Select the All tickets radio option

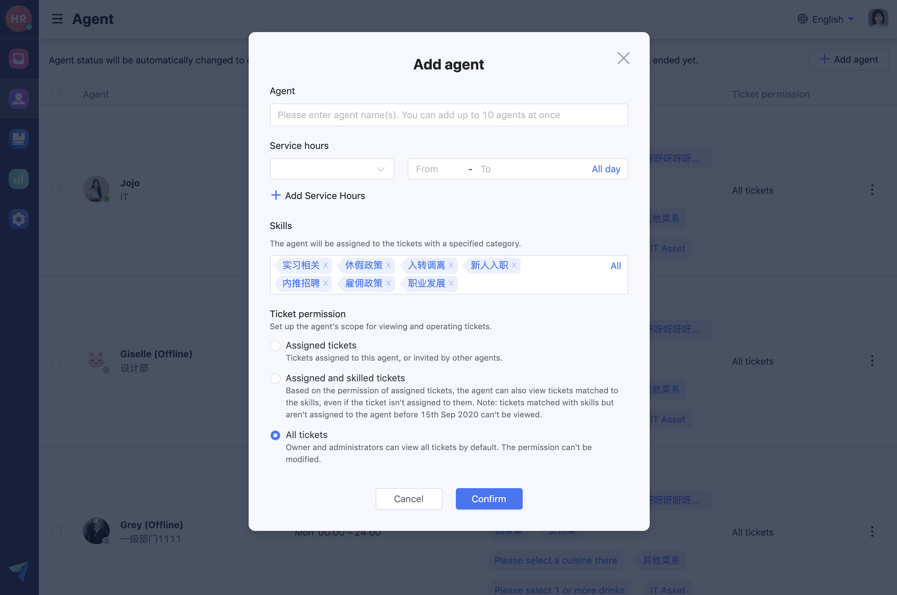pyautogui.click(x=275, y=435)
